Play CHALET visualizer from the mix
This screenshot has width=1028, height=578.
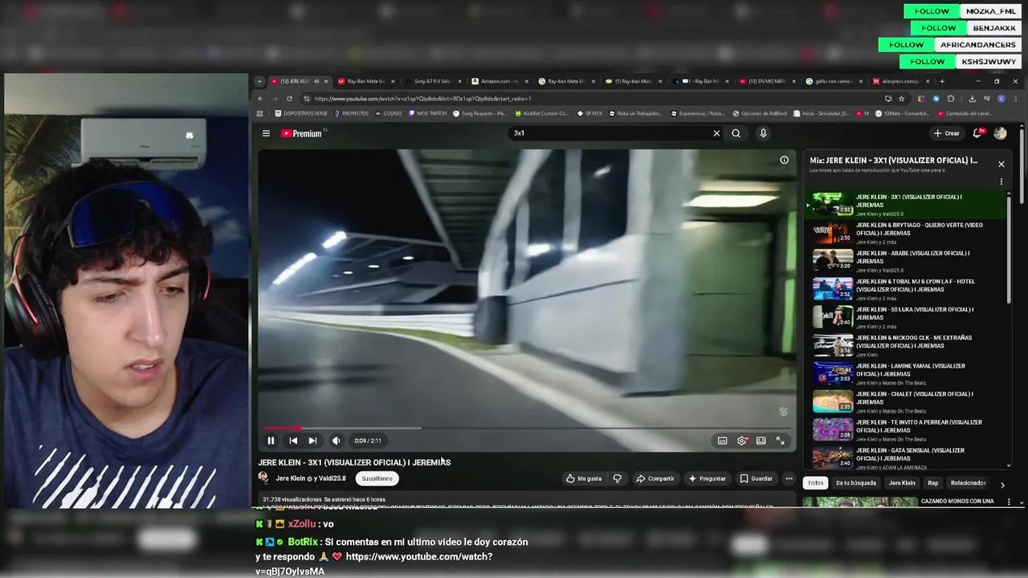(908, 401)
